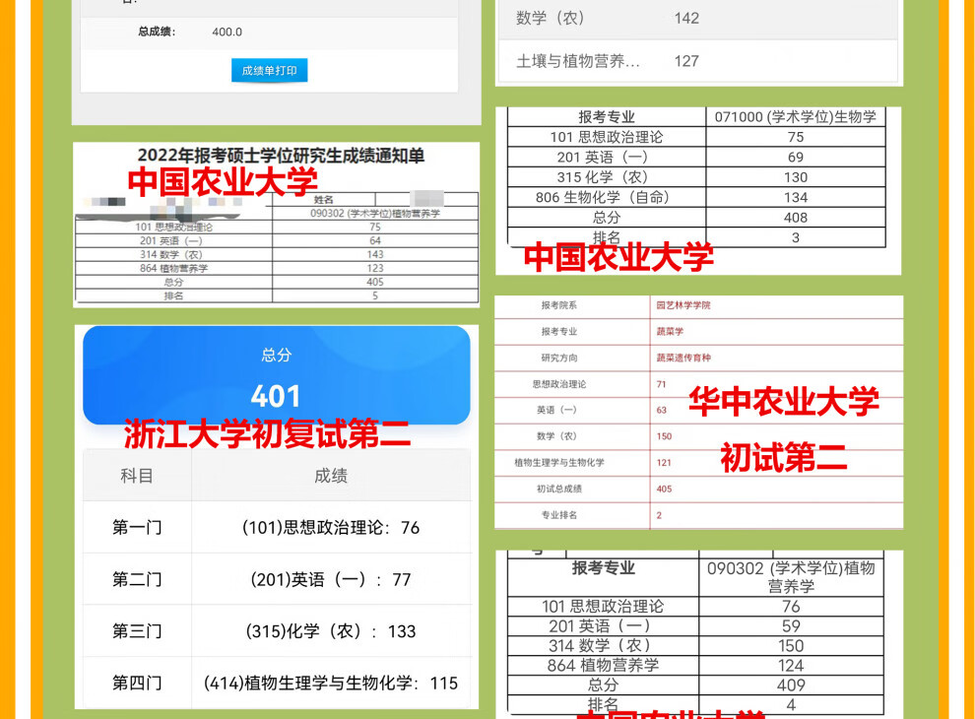Click the (315)化学（农）: 133 entry
Image resolution: width=975 pixels, height=719 pixels.
[331, 631]
